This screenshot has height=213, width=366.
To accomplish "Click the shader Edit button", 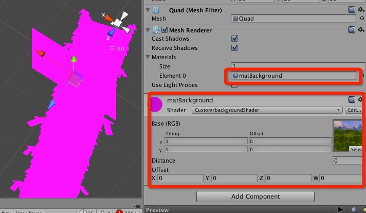I will click(x=354, y=110).
